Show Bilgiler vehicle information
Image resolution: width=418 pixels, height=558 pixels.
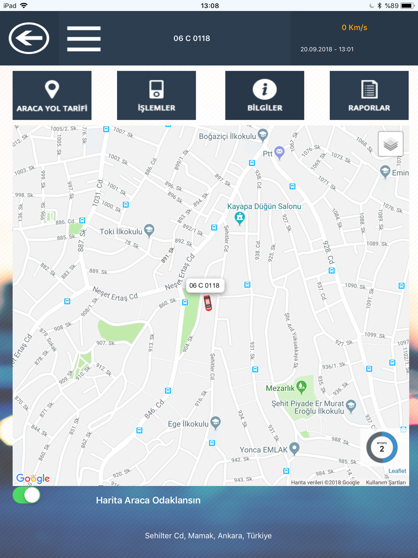point(265,95)
